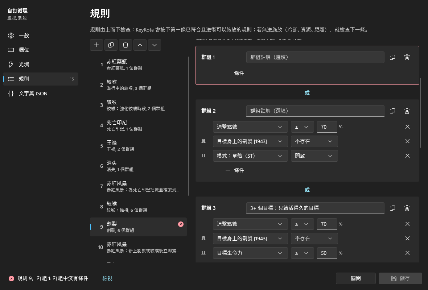Click the red error badge on rule 9 割裂

tap(181, 224)
